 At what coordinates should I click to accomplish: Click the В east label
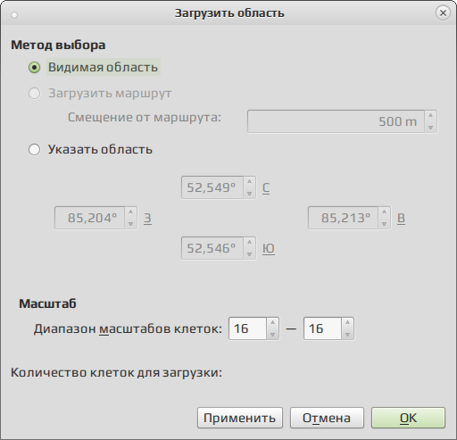(x=401, y=218)
